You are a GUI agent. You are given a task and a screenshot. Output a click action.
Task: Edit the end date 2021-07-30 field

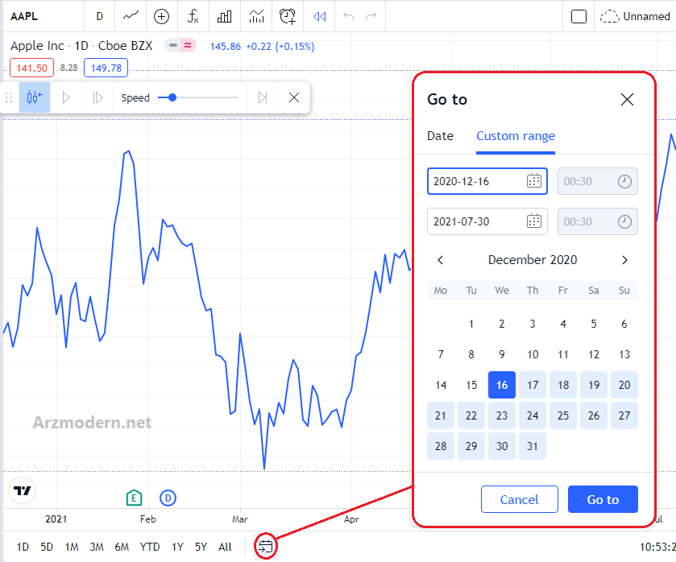pyautogui.click(x=487, y=221)
